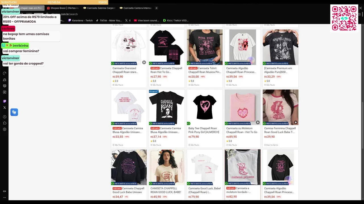Play video on the Chapell Roan stars shirt
Screen dimensions: 364x204
click(144, 62)
